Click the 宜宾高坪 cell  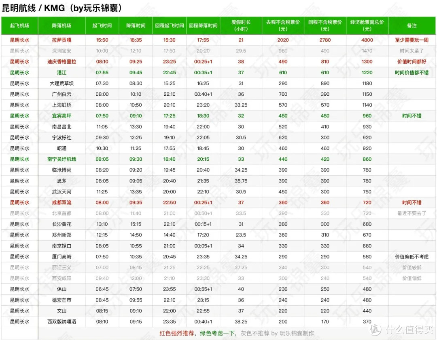point(62,116)
